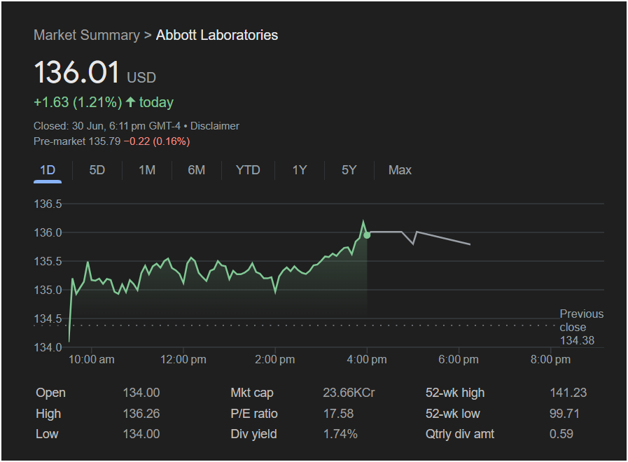
Task: Select the 1D time range tab
Action: tap(48, 170)
